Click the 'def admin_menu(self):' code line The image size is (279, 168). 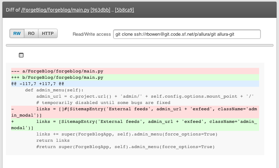point(54,90)
